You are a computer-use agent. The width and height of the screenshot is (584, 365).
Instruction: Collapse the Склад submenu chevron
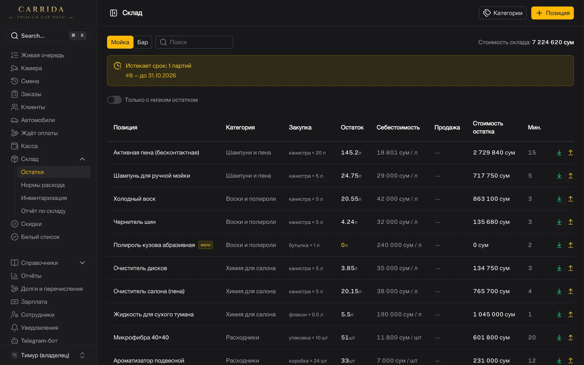82,159
